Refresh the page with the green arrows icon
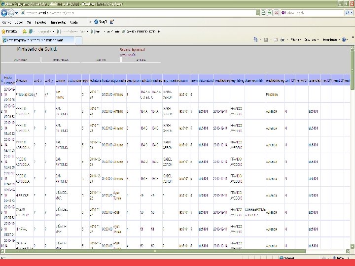The image size is (355, 266). point(270,13)
